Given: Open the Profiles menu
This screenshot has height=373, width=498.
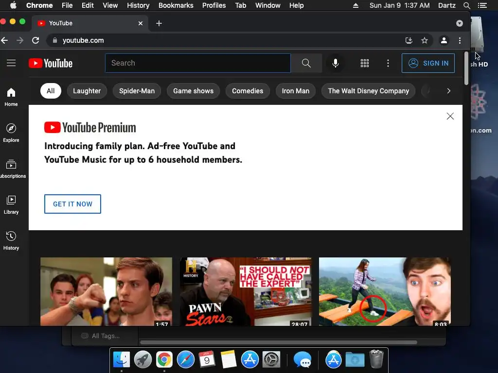Looking at the screenshot, I should coord(214,5).
